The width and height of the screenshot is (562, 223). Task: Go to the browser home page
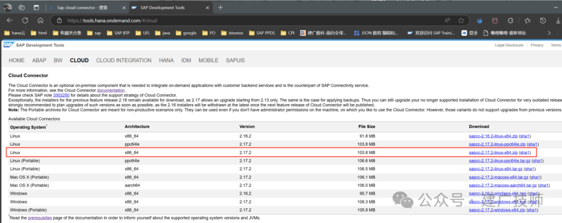tap(41, 20)
